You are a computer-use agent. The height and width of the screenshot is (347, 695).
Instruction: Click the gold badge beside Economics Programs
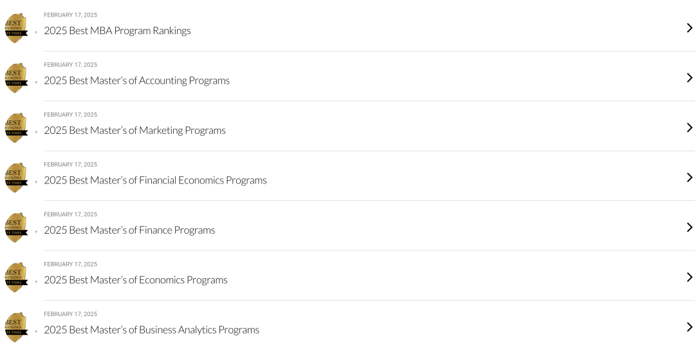pos(16,277)
